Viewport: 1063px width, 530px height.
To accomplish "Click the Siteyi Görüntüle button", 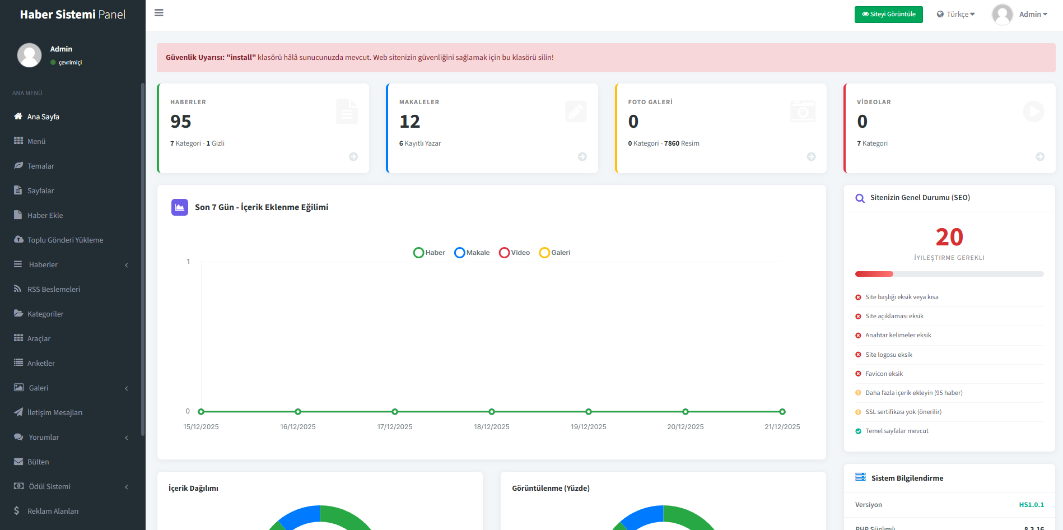I will [888, 15].
